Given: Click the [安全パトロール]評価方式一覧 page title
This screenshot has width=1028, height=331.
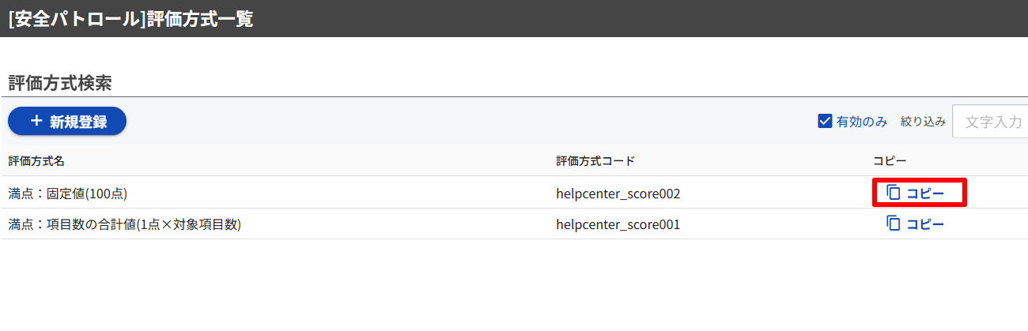Looking at the screenshot, I should coord(130,19).
